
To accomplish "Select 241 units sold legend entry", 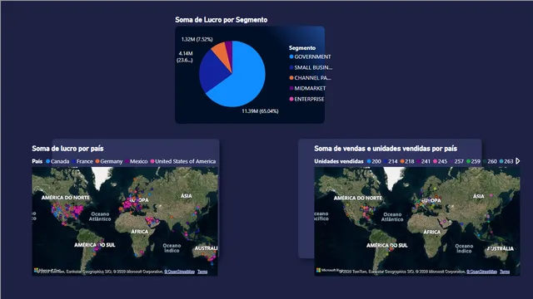I will (x=424, y=161).
